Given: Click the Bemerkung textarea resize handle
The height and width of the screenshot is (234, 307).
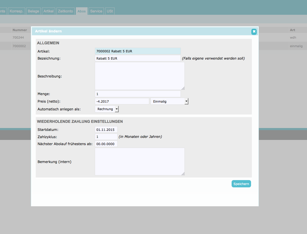Looking at the screenshot, I should 183,174.
